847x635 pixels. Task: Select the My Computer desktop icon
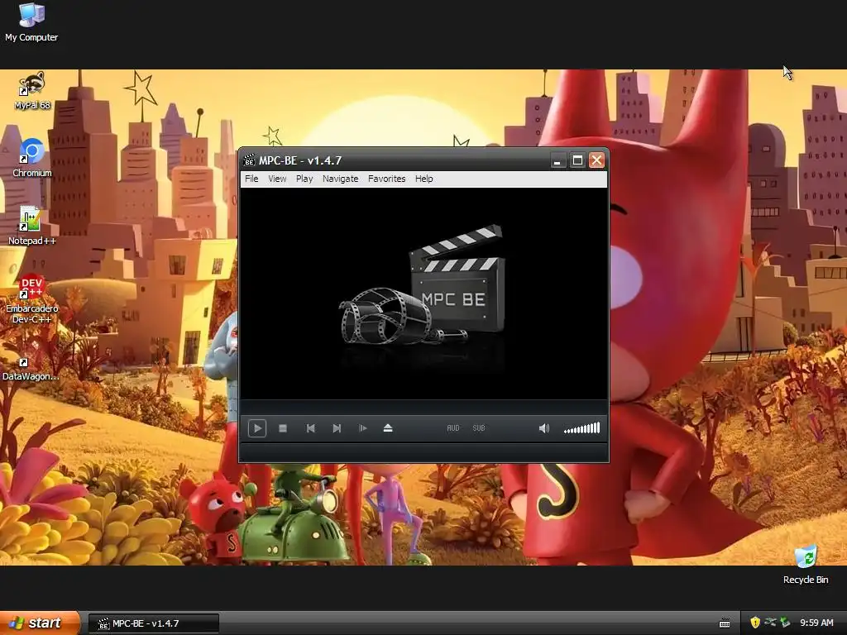(31, 21)
